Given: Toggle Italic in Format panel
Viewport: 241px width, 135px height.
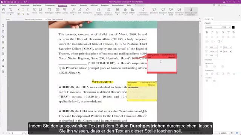Looking at the screenshot, I should click(212, 32).
